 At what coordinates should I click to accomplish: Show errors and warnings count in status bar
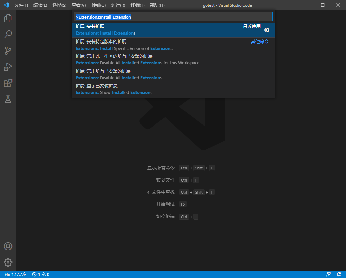coord(41,274)
